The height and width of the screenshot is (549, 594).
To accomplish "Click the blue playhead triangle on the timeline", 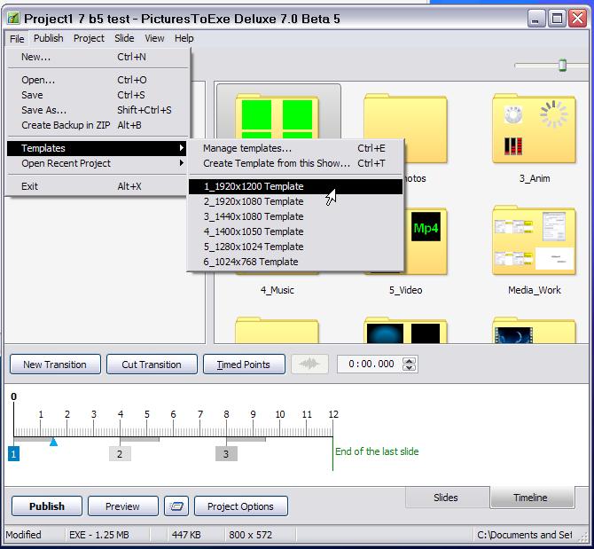I will coord(53,442).
